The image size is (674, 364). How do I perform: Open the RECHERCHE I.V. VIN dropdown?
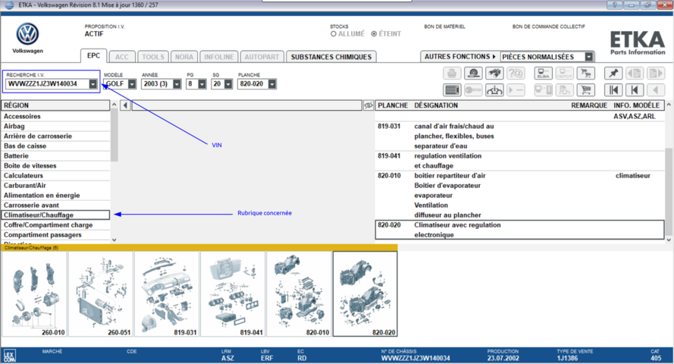point(92,84)
